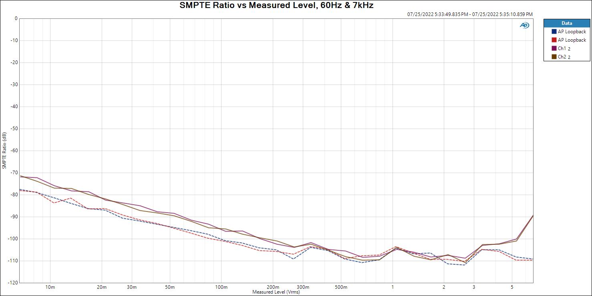Click the -120 Y-axis tick label
The height and width of the screenshot is (296, 592).
coord(13,283)
